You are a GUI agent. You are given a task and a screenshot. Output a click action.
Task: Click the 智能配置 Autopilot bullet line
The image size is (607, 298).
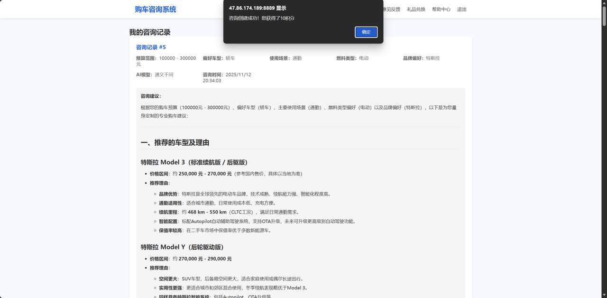coord(257,221)
